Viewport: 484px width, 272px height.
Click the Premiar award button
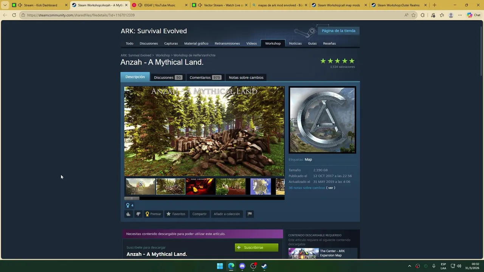tap(154, 214)
